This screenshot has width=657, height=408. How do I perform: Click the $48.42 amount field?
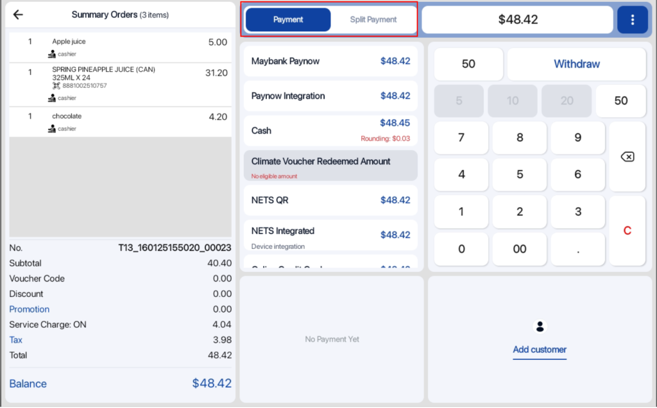tap(517, 20)
